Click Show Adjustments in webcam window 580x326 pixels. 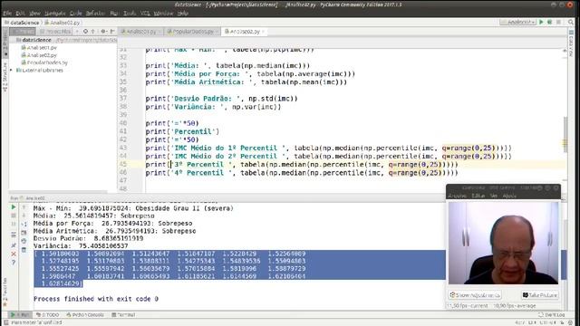coord(475,295)
